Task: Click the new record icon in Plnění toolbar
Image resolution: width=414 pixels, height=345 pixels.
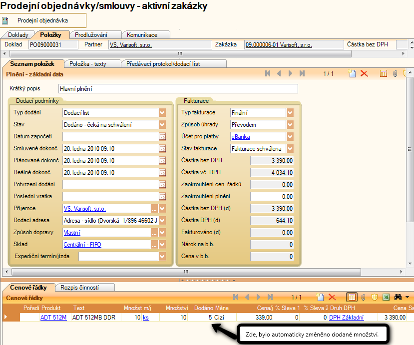Action: (x=353, y=74)
